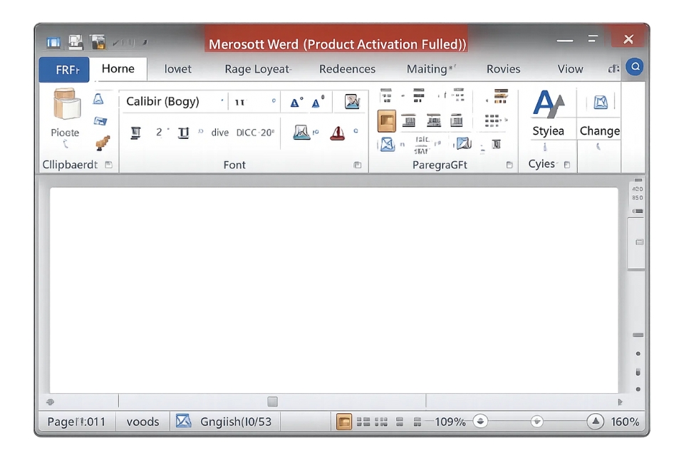Toggle the Strikethrough formatting button
The image size is (684, 456).
click(x=219, y=134)
